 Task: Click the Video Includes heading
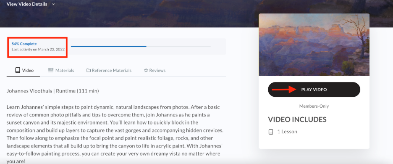pos(297,119)
